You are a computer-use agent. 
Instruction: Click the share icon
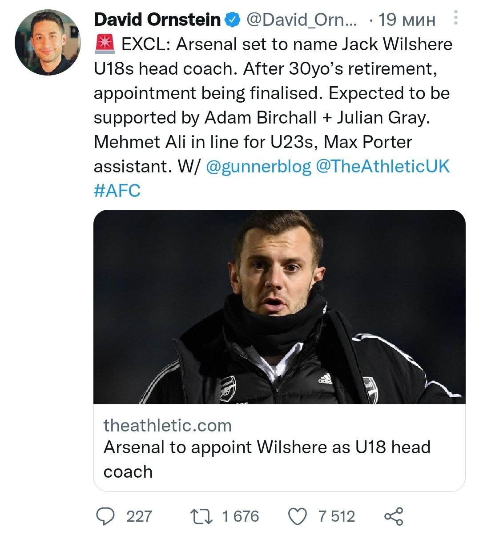pos(394,516)
